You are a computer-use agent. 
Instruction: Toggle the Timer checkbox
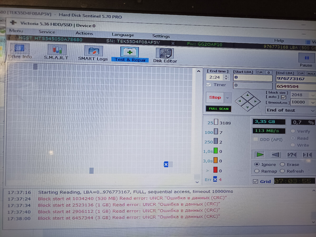pos(209,85)
